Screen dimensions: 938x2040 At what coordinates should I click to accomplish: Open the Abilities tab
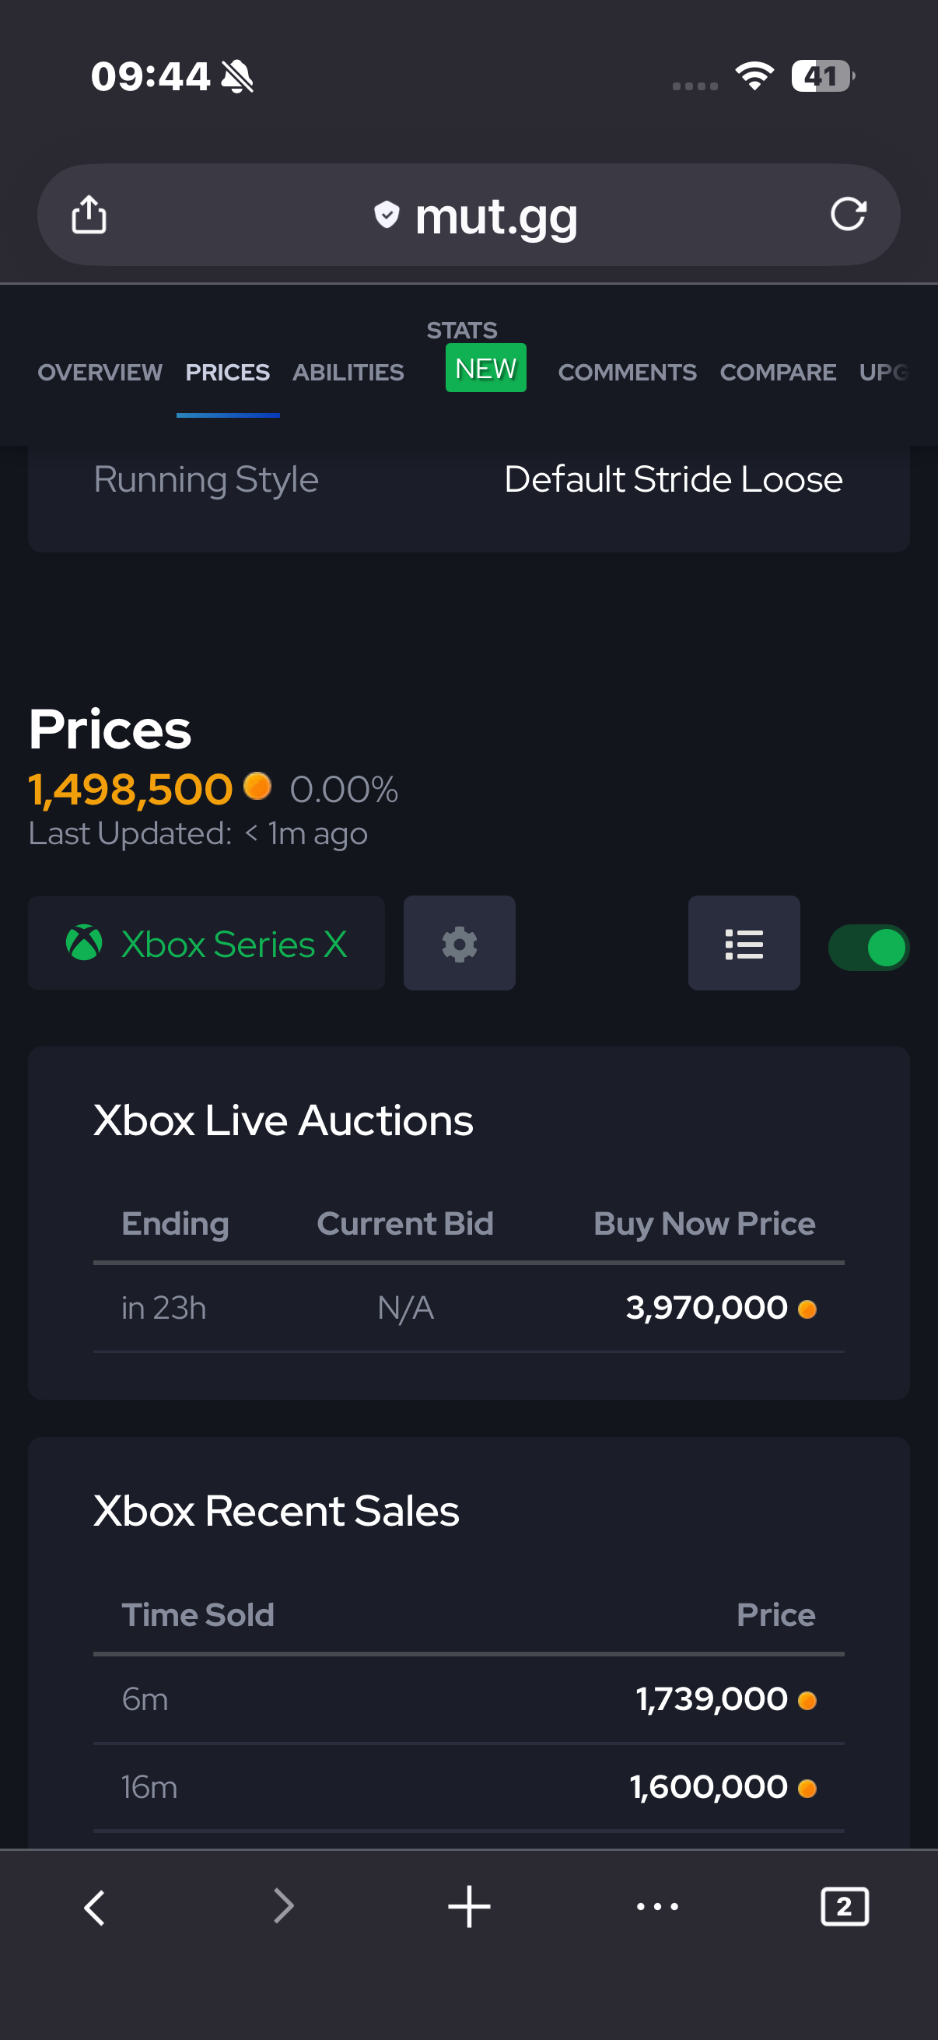[x=348, y=372]
